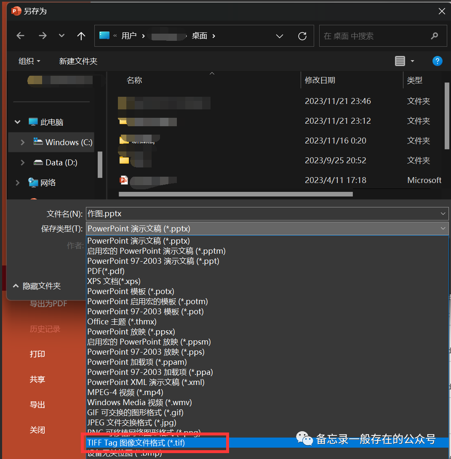
Task: Close the 另存为 dialog
Action: pyautogui.click(x=442, y=11)
